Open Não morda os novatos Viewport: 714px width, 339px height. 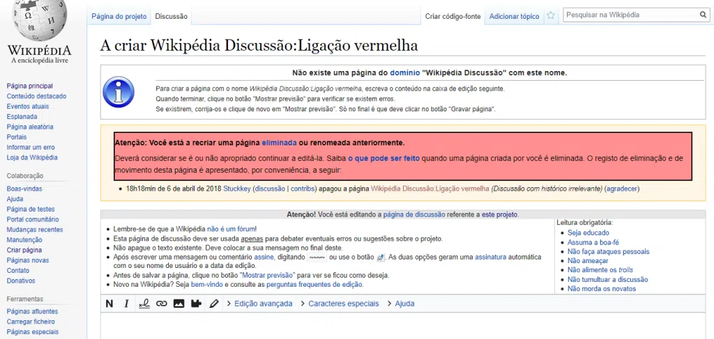602,289
